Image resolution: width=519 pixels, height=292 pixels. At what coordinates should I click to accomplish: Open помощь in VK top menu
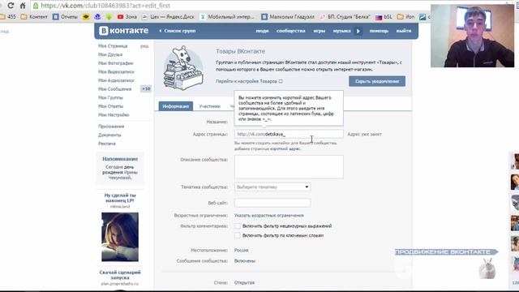pyautogui.click(x=379, y=31)
